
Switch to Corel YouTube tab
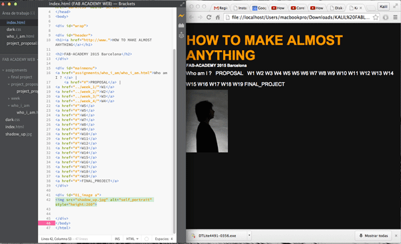coord(298,8)
